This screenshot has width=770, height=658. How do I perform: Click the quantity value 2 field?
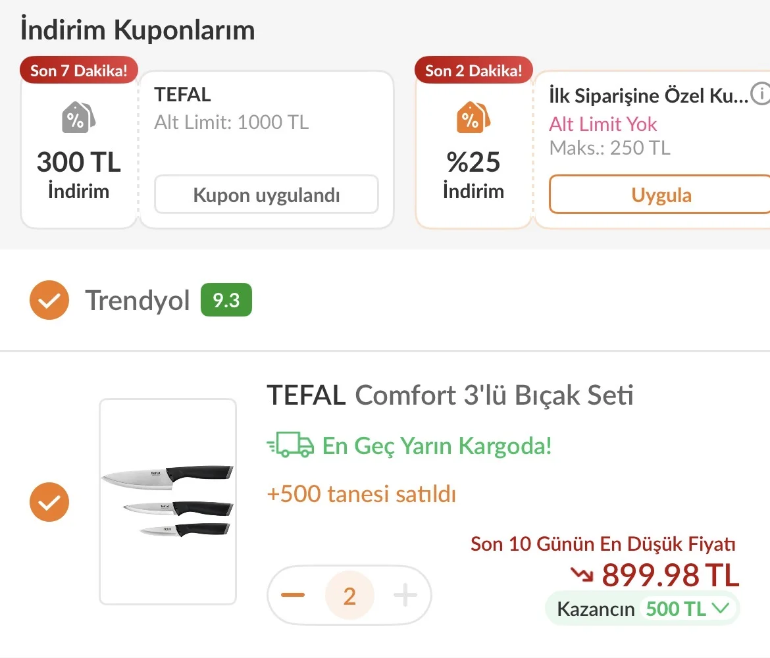click(x=349, y=595)
